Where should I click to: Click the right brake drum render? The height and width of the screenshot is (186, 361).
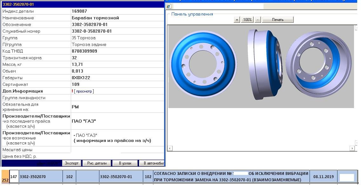click(x=319, y=65)
